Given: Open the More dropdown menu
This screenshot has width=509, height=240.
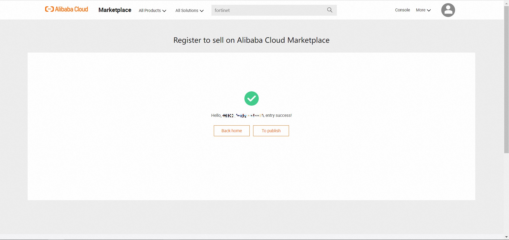Looking at the screenshot, I should pos(423,10).
